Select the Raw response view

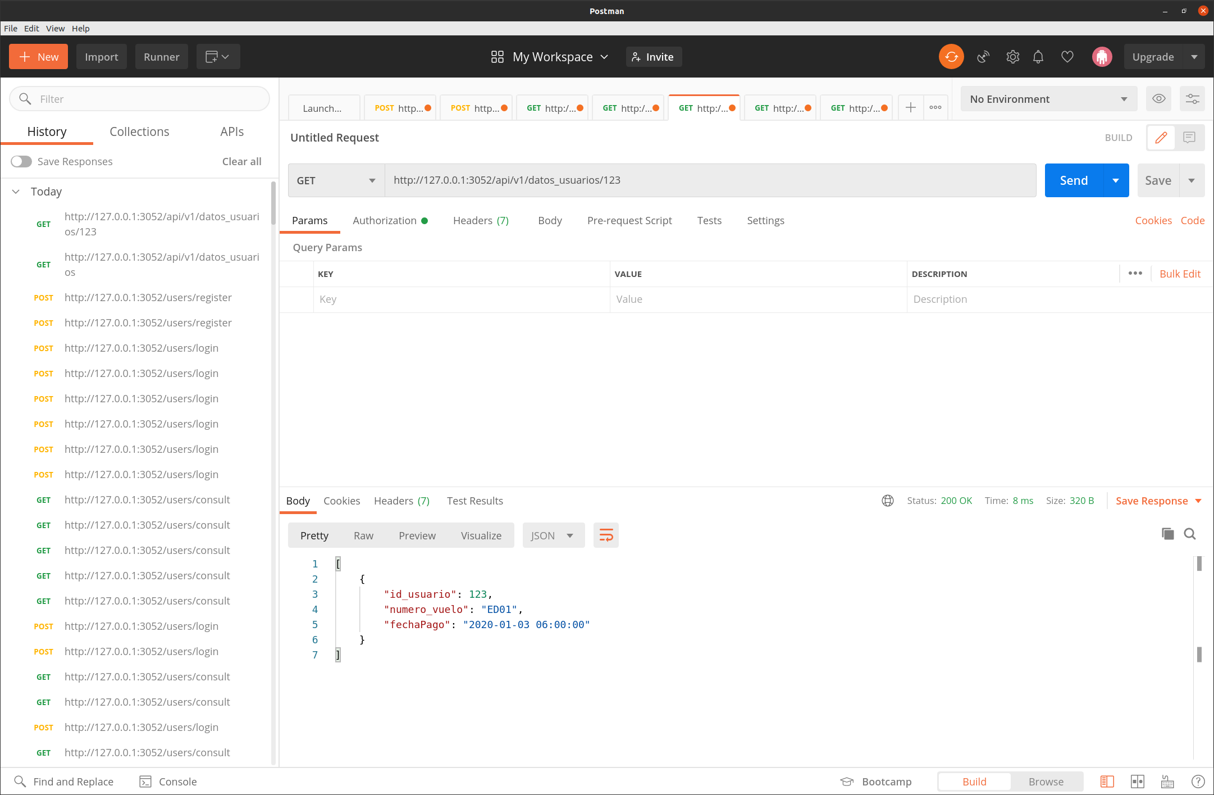pos(363,535)
